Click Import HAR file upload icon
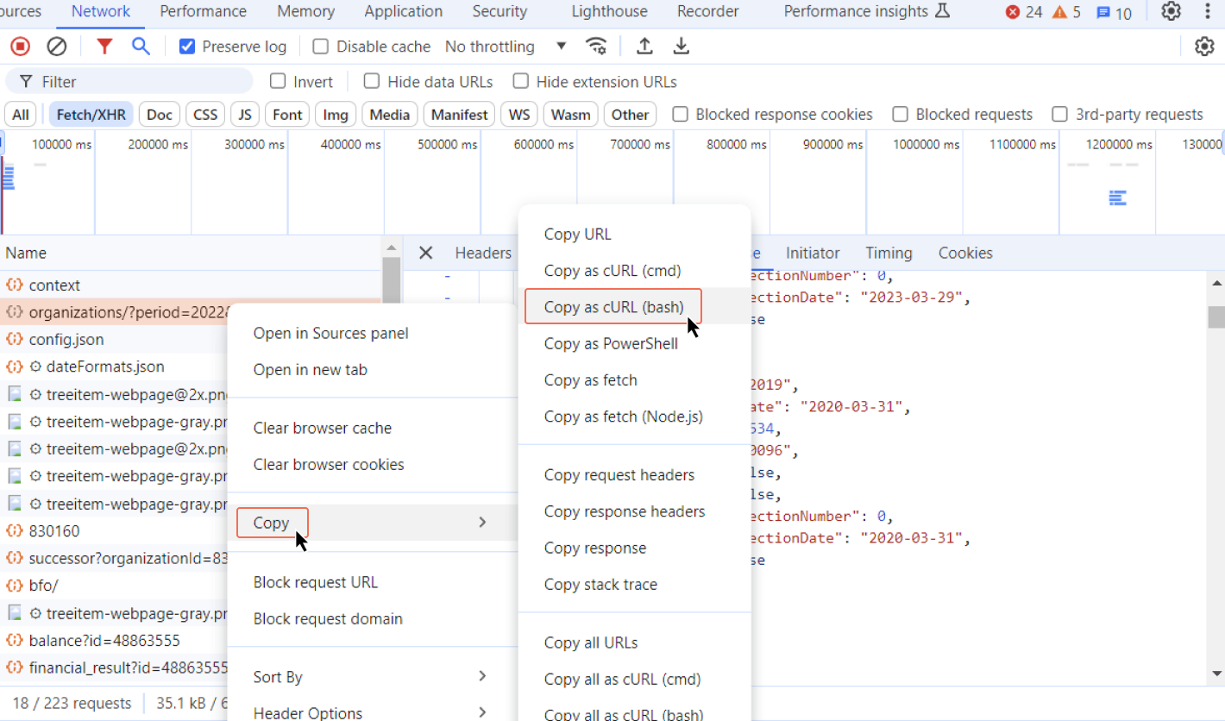 [644, 47]
